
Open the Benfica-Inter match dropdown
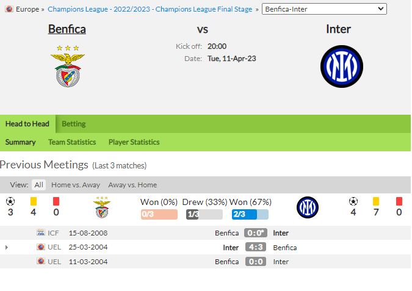pos(324,9)
